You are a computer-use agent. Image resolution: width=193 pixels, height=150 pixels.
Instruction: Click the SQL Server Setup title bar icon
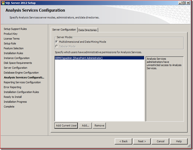(x=3, y=3)
